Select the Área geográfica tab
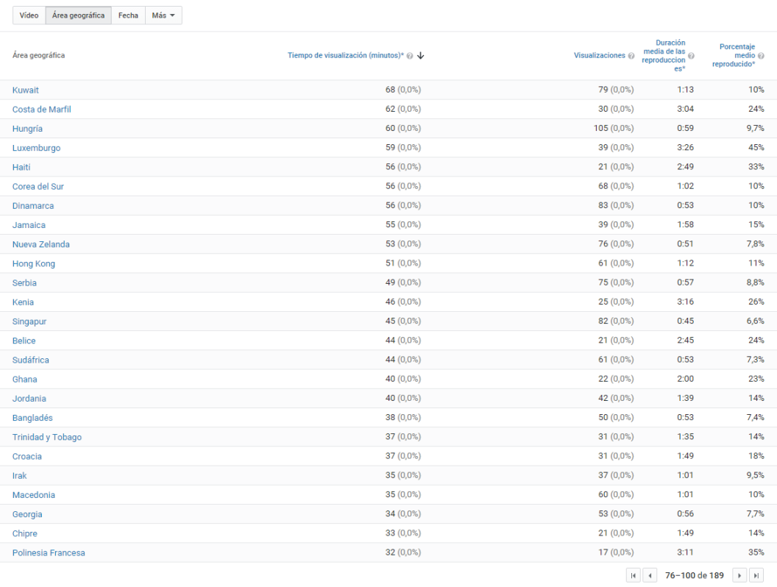 click(x=78, y=15)
